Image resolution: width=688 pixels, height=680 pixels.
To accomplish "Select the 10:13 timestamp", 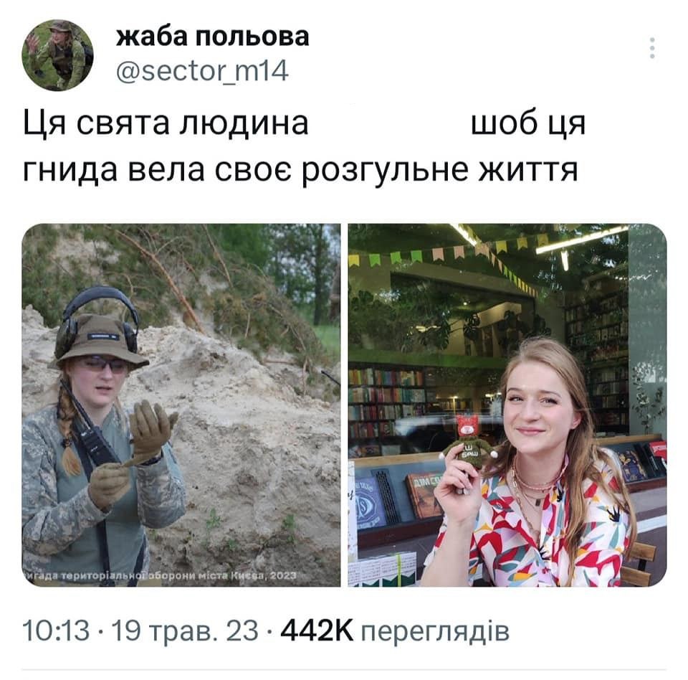I will [x=56, y=631].
